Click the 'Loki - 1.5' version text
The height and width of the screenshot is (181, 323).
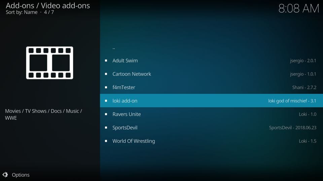click(x=308, y=141)
